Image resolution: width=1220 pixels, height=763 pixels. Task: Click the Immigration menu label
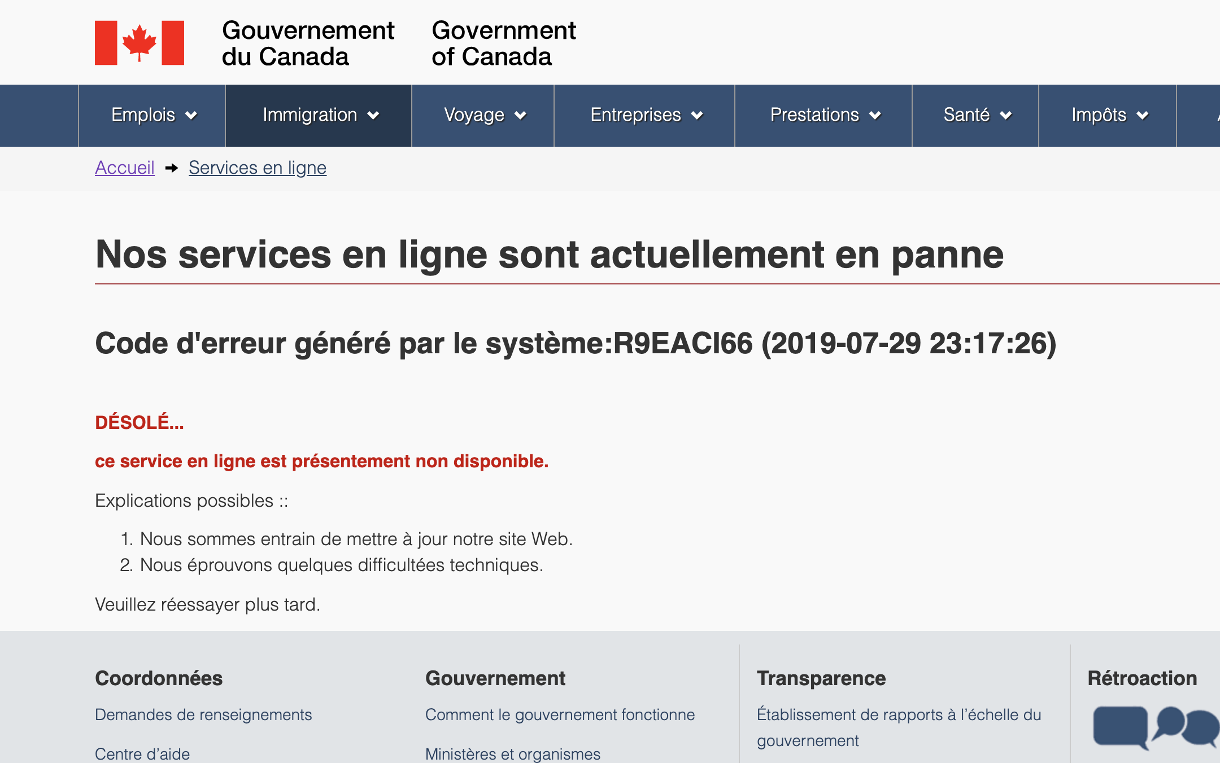[x=310, y=115]
